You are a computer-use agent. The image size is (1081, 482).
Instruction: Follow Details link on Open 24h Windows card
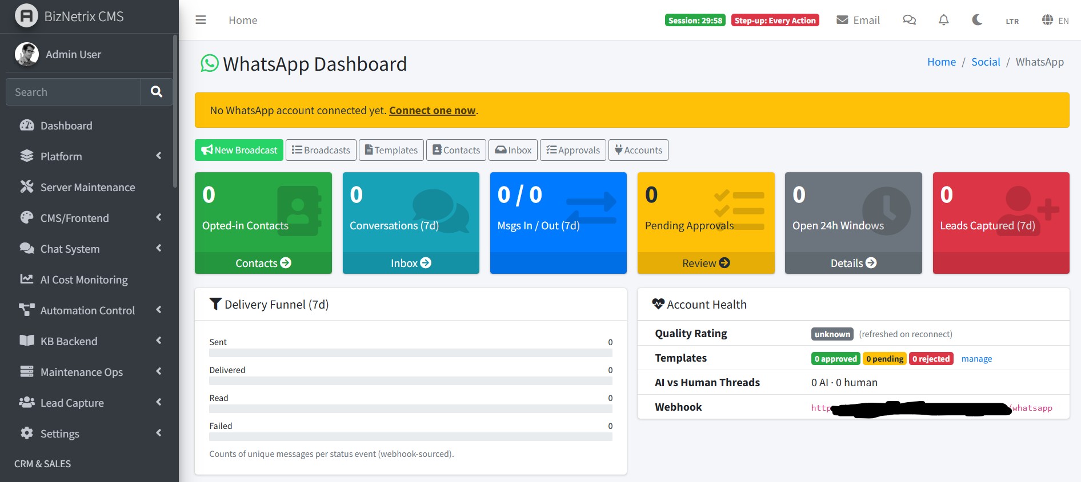854,263
